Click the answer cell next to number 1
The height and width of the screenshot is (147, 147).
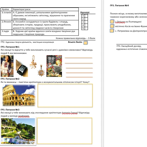(x=86, y=16)
